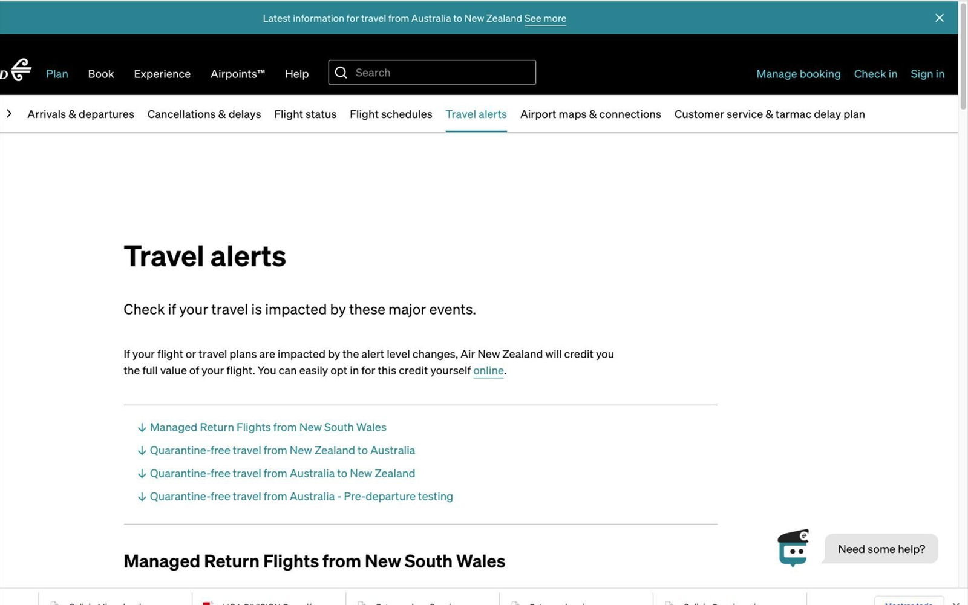The width and height of the screenshot is (968, 605).
Task: Click the Sign in option
Action: point(927,73)
